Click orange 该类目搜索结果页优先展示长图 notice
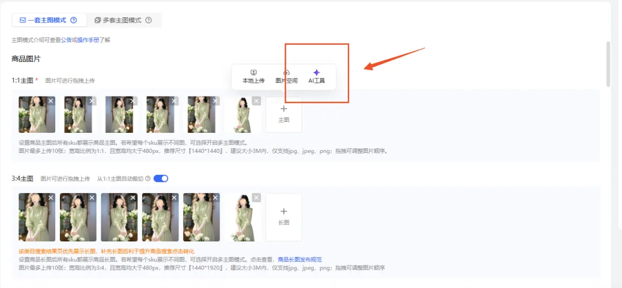The image size is (622, 288). pos(107,252)
